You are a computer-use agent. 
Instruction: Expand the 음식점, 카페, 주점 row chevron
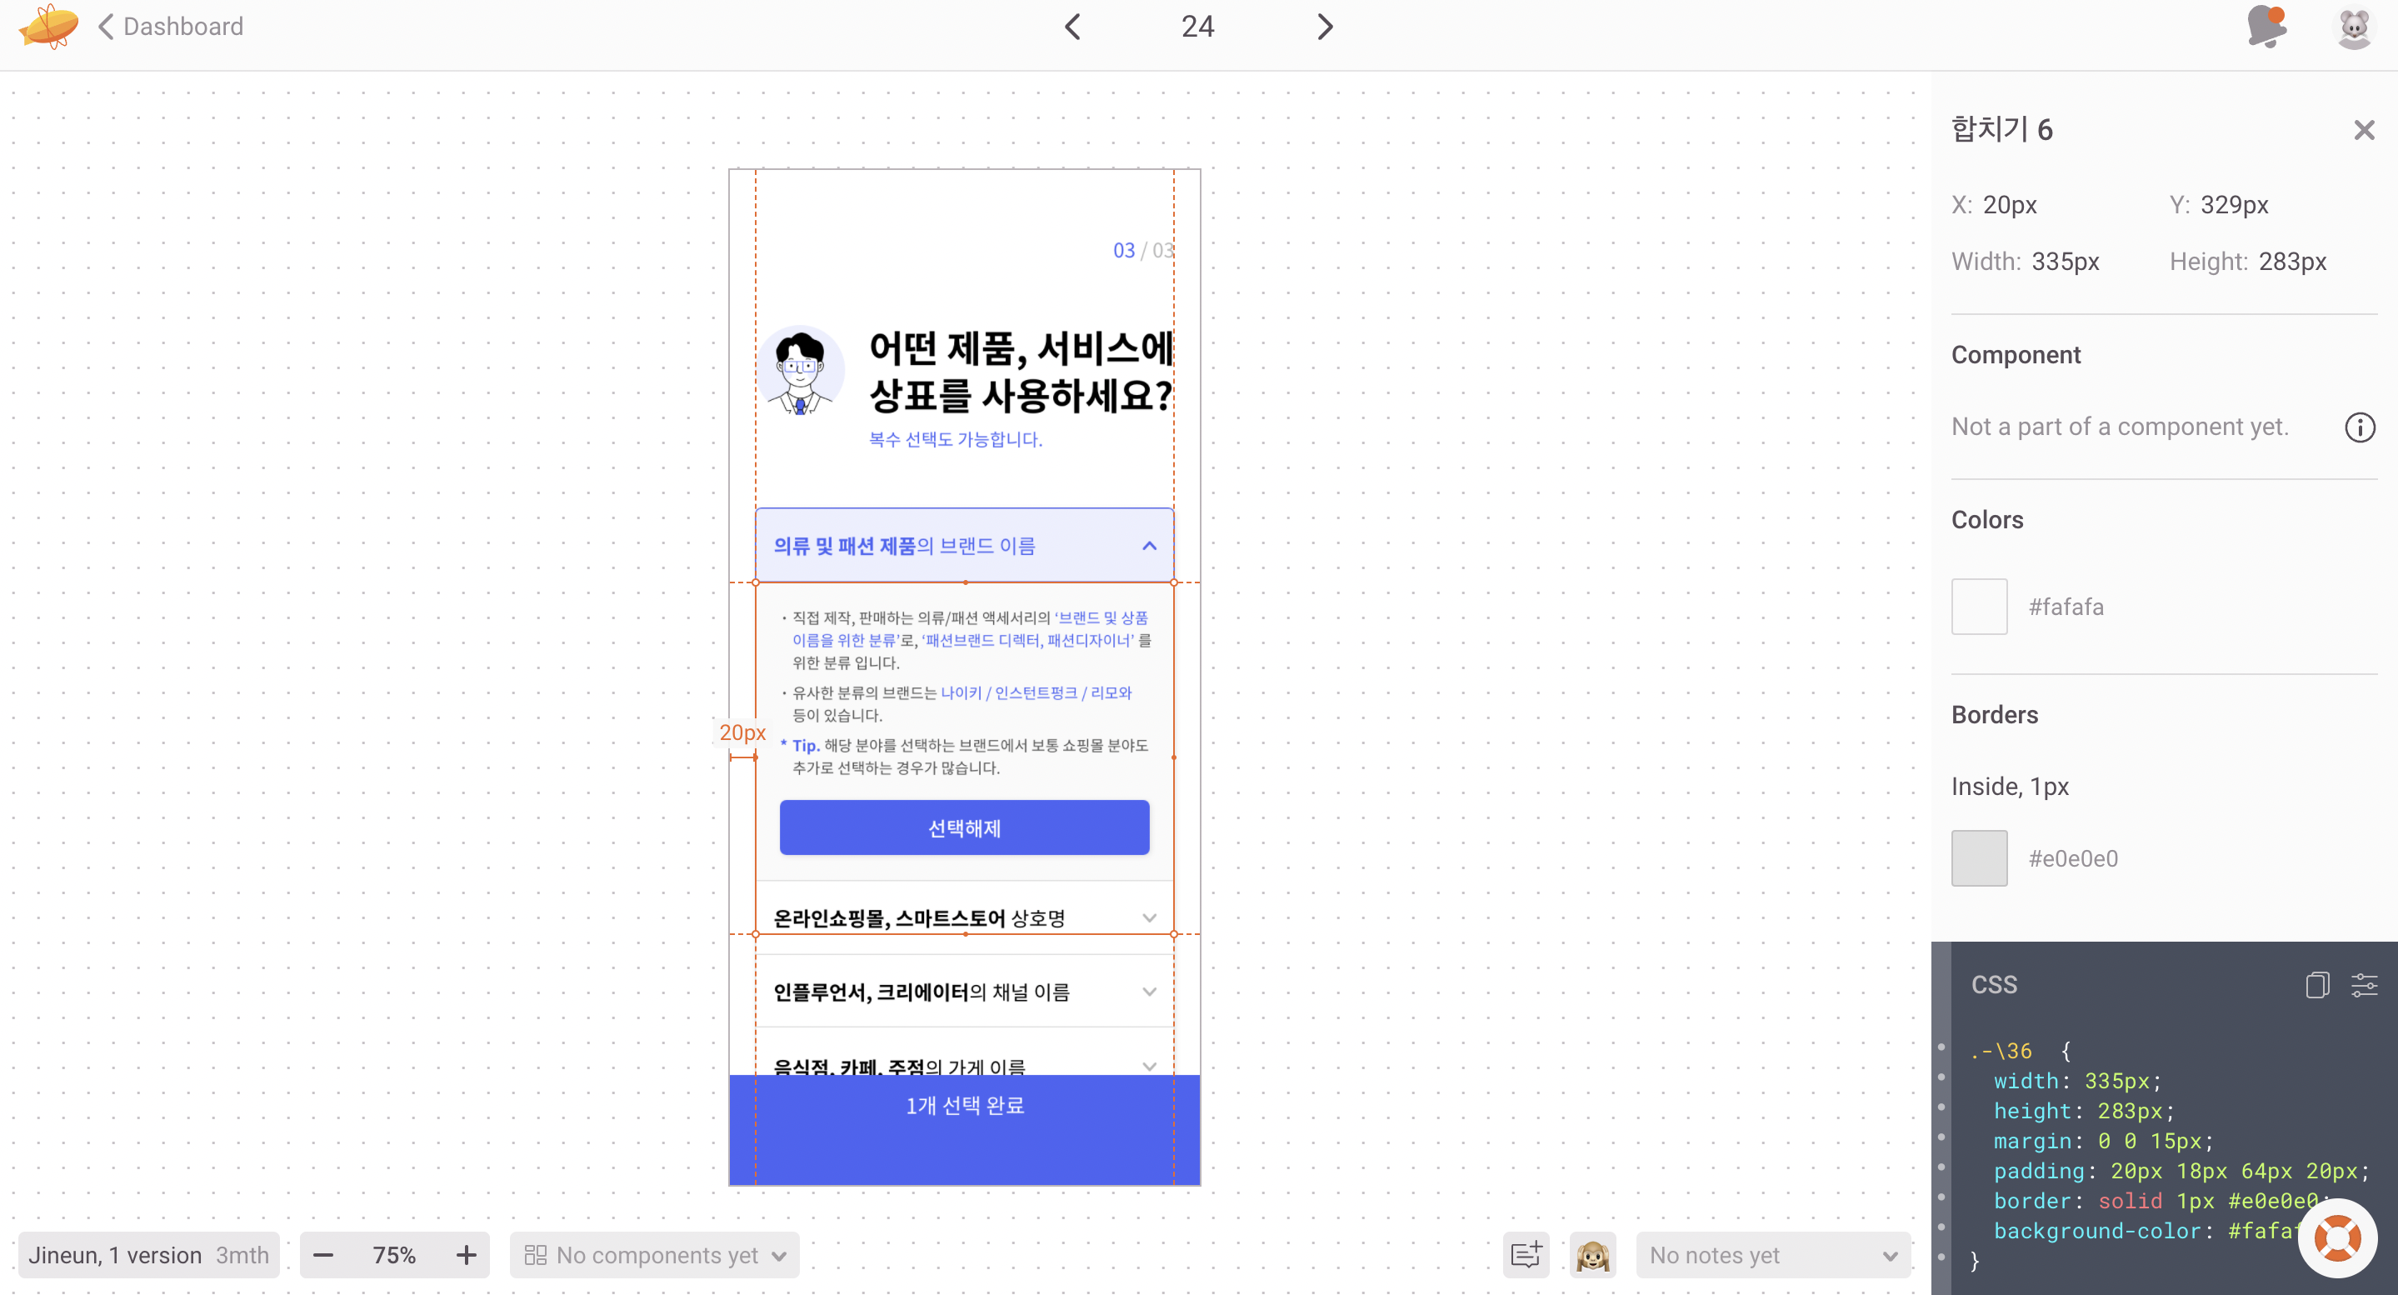coord(1149,1066)
